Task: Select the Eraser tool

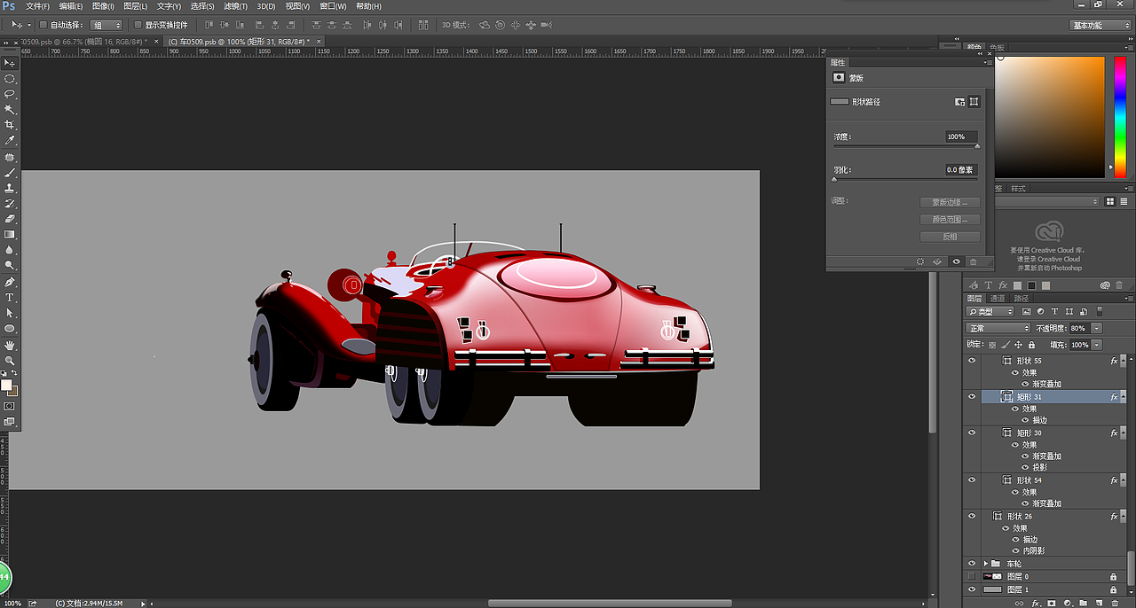Action: pos(10,218)
